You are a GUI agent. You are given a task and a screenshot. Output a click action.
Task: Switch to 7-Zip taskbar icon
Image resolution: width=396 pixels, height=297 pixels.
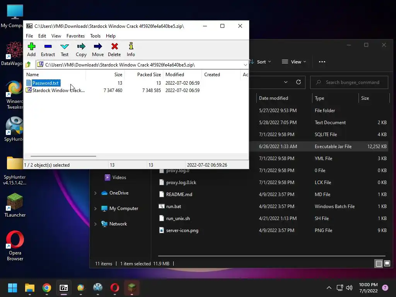(x=64, y=288)
